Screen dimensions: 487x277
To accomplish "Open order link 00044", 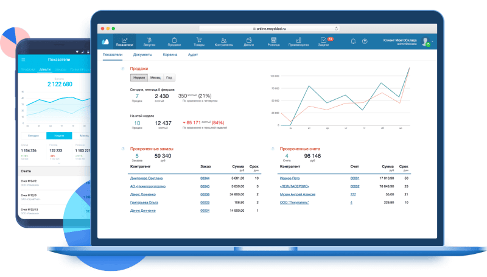I will click(205, 178).
